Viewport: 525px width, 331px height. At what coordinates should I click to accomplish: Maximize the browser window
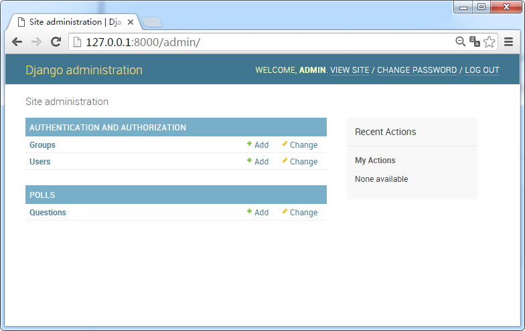(x=481, y=7)
